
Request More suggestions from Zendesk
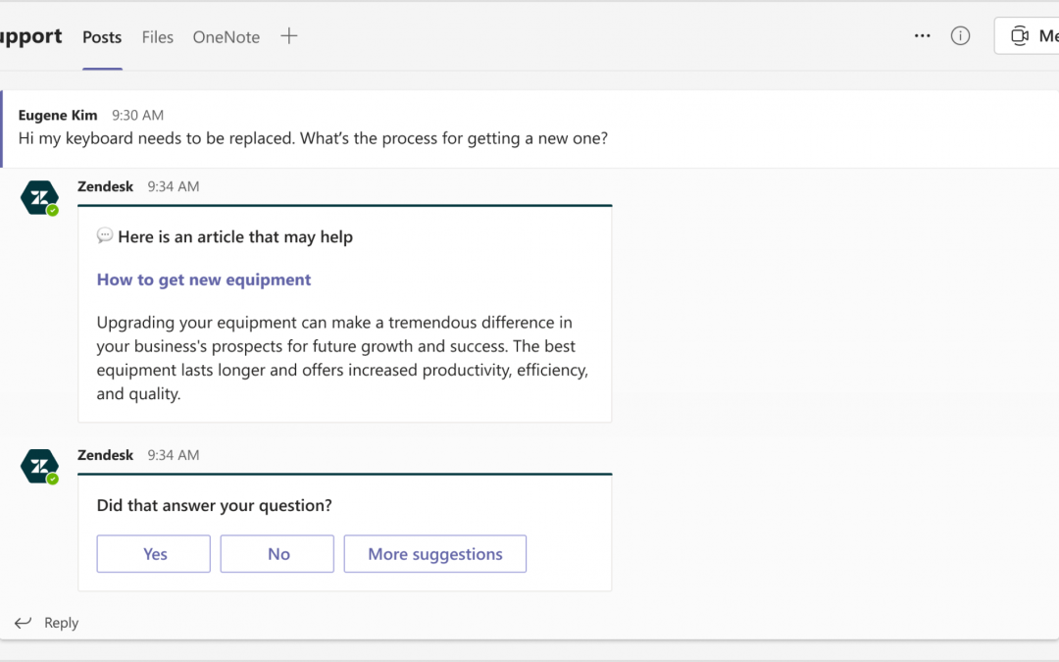click(434, 554)
